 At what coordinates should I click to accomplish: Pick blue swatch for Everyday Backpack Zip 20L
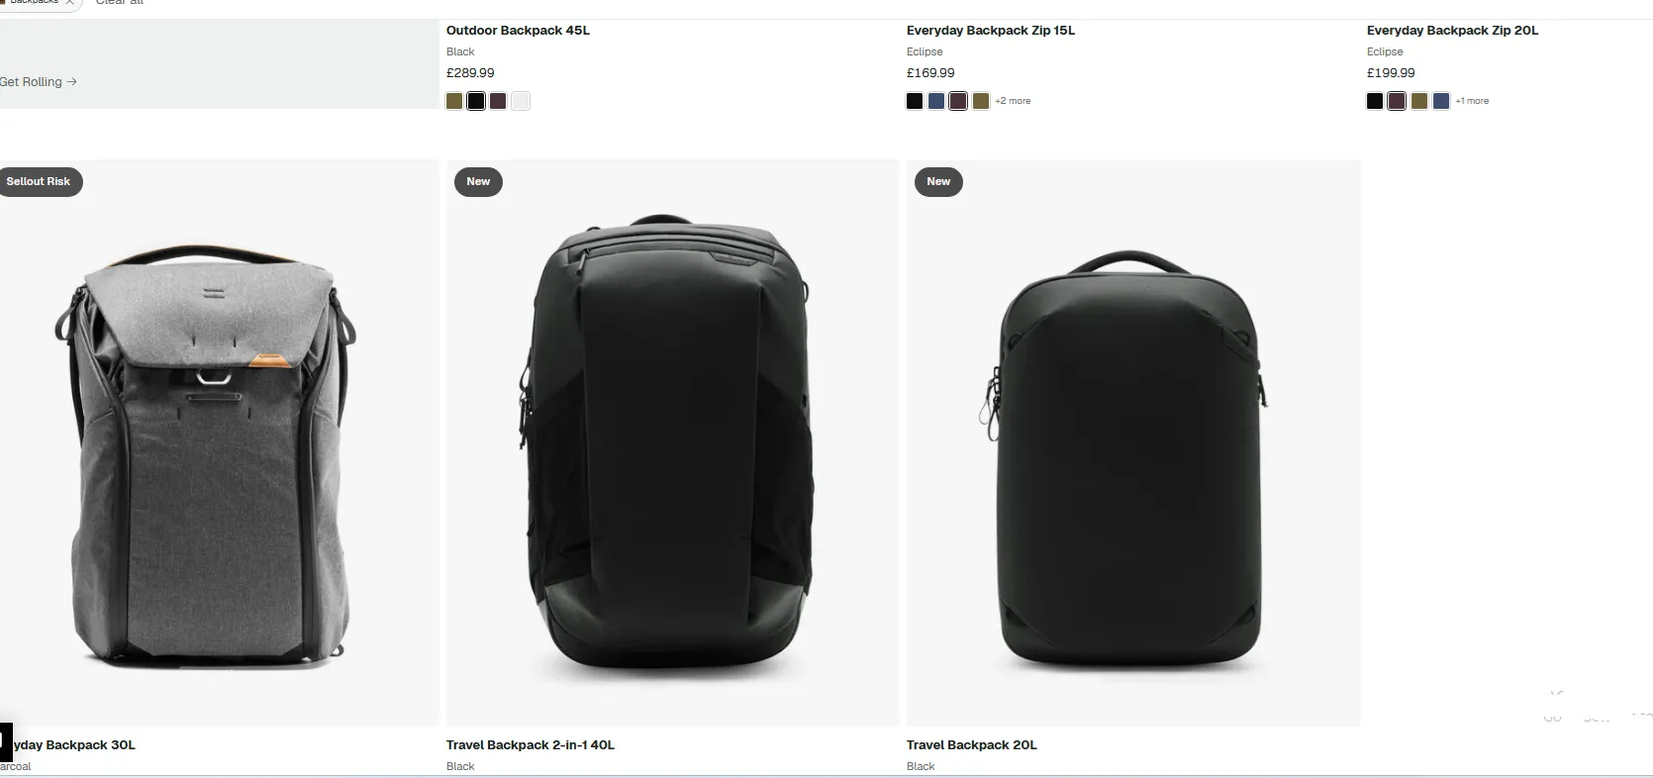(x=1441, y=101)
